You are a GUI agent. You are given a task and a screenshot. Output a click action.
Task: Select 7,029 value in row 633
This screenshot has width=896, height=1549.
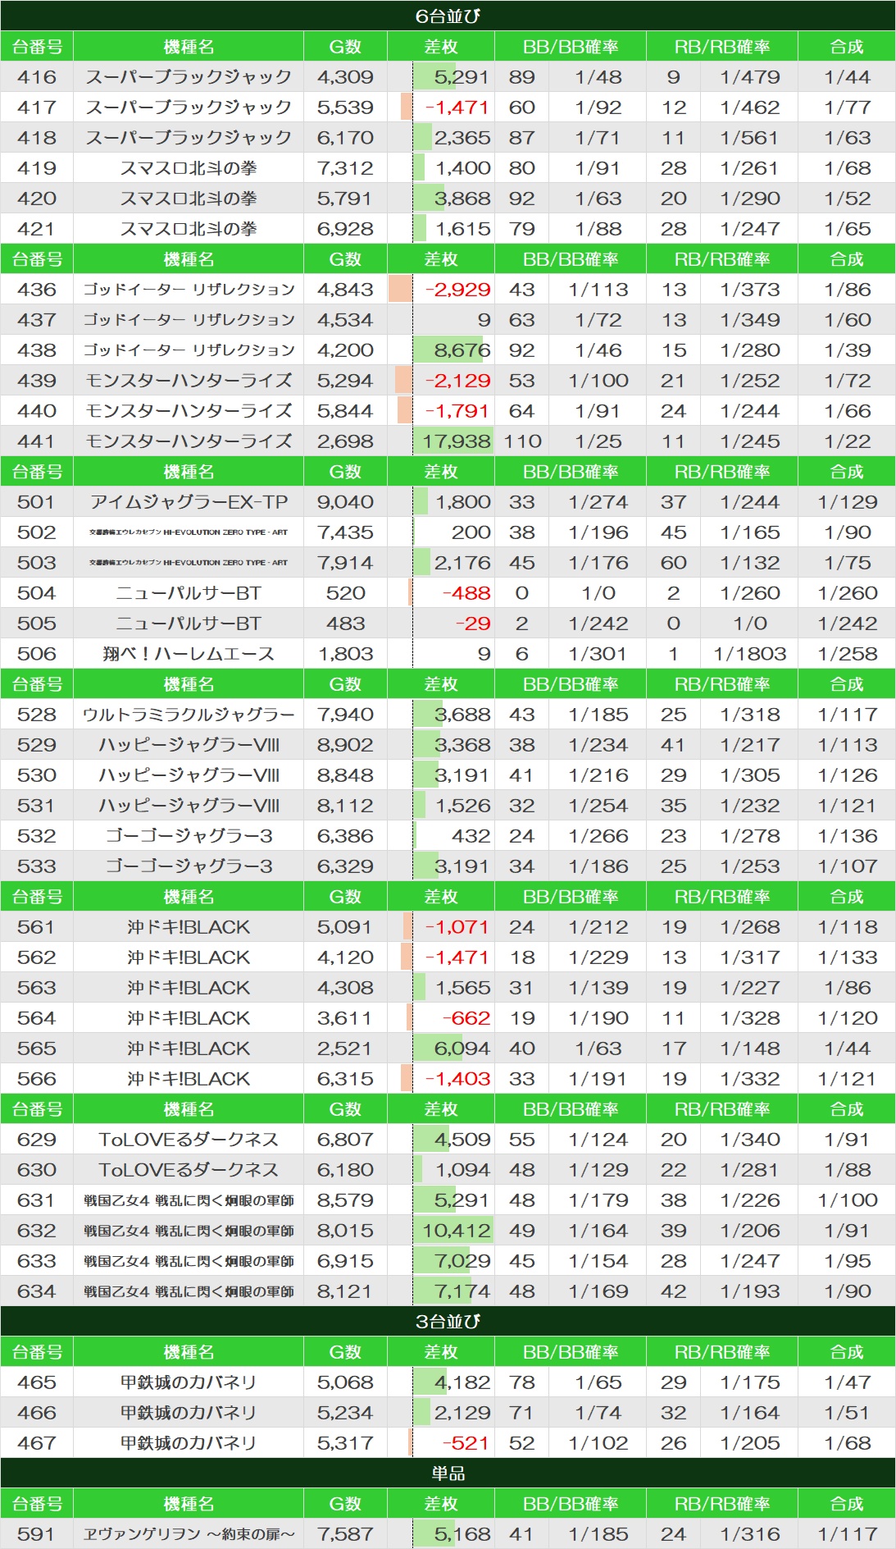tap(462, 1261)
